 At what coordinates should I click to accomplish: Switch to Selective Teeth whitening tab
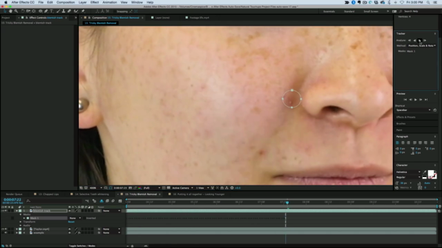(x=92, y=194)
